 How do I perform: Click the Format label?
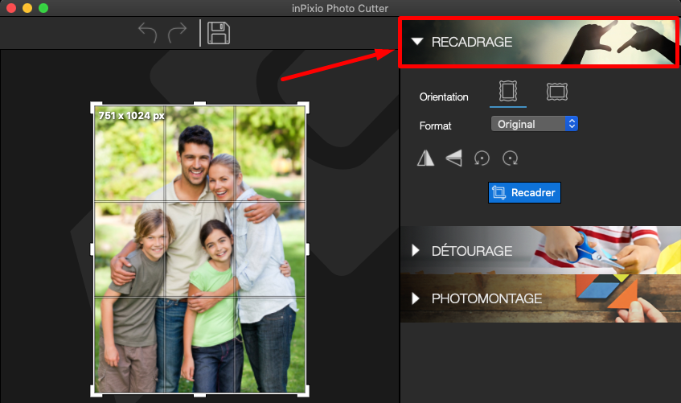(x=435, y=126)
